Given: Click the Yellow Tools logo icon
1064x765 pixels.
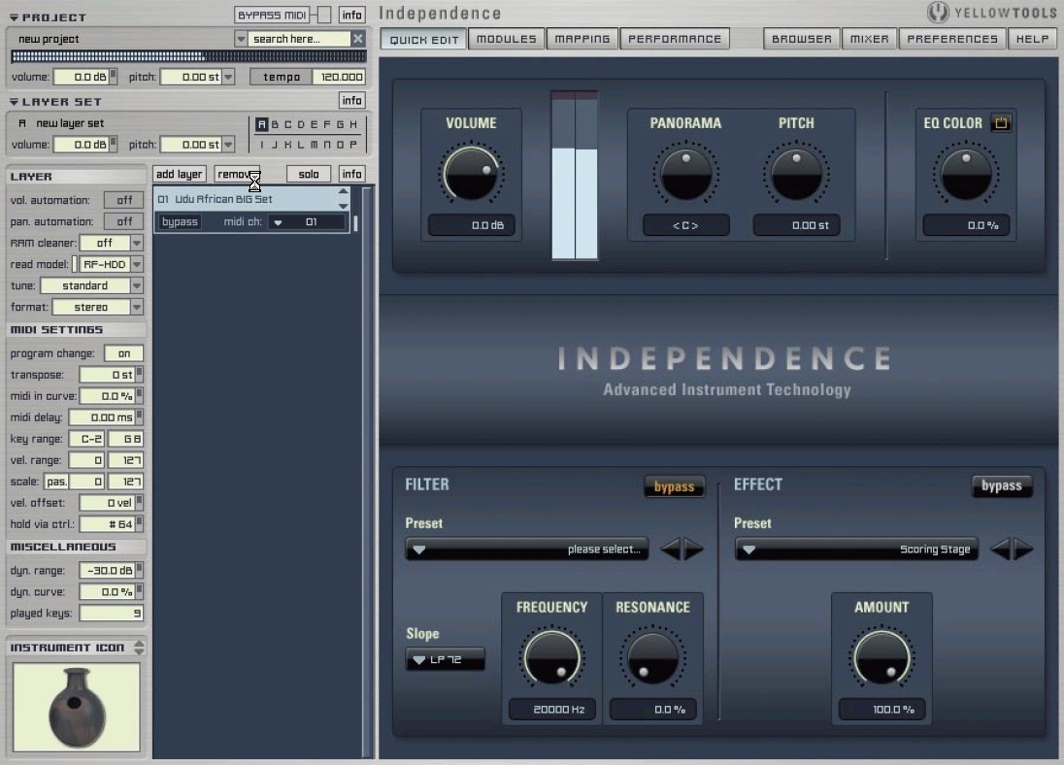Looking at the screenshot, I should 938,13.
